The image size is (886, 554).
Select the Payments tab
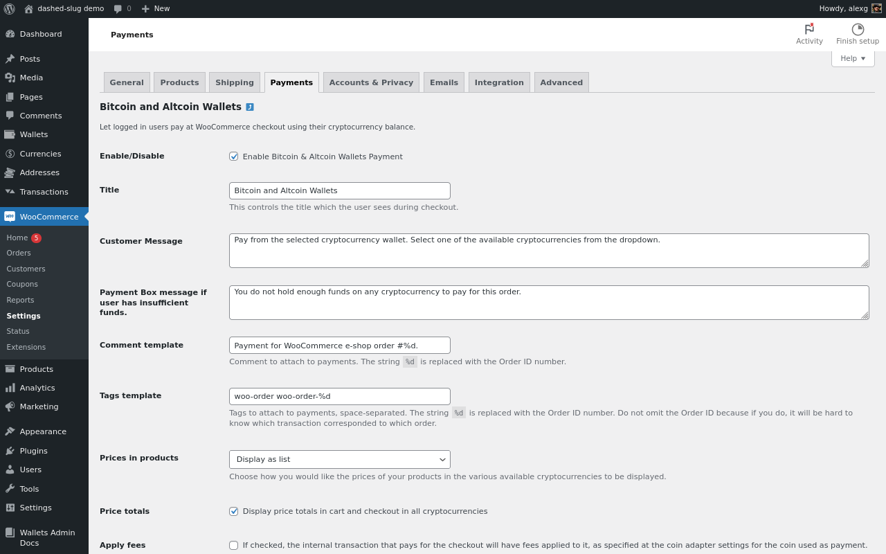(291, 82)
